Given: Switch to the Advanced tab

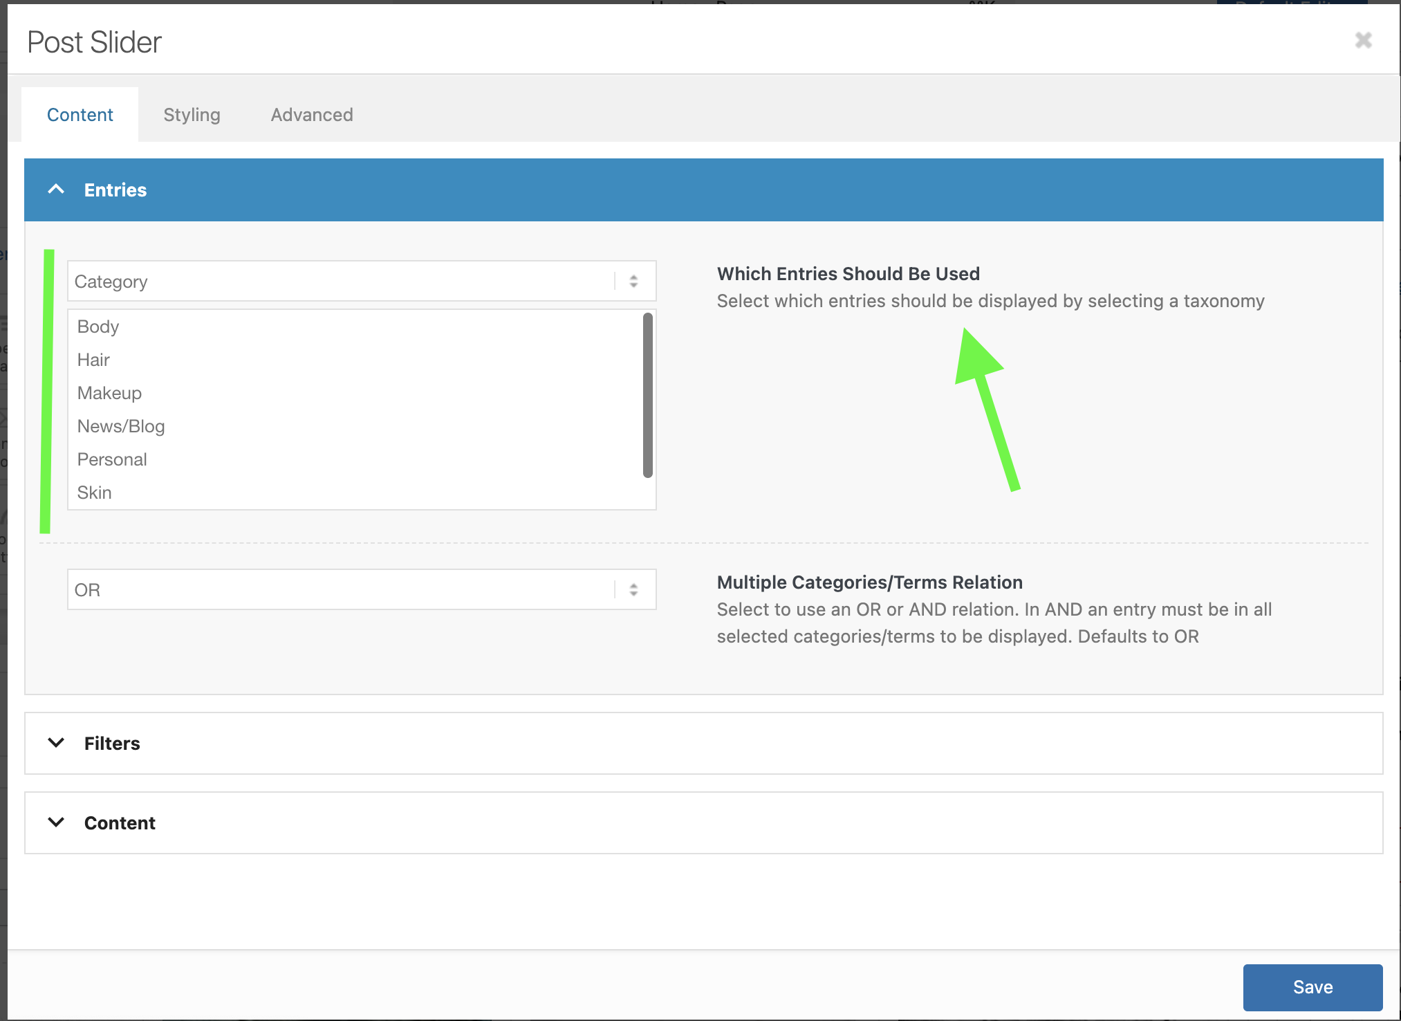Looking at the screenshot, I should pyautogui.click(x=312, y=115).
